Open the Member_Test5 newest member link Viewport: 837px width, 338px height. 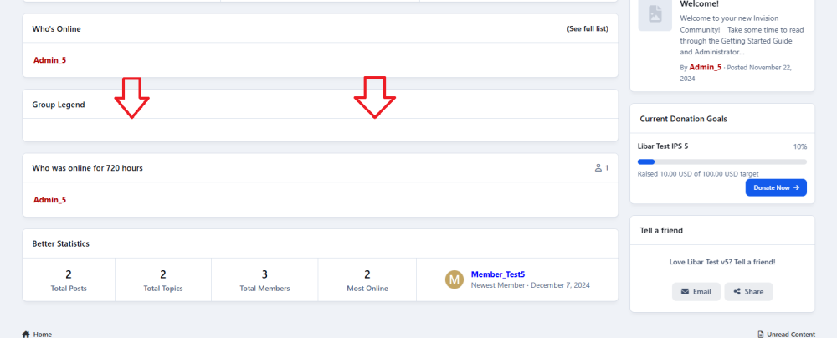point(497,274)
